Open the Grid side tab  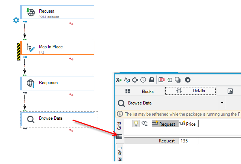pyautogui.click(x=119, y=126)
